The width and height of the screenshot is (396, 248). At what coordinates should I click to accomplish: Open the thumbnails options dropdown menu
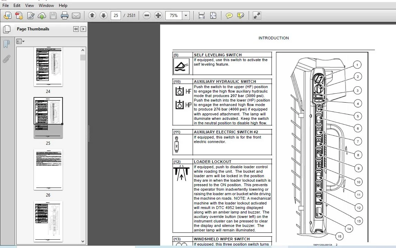[x=20, y=41]
